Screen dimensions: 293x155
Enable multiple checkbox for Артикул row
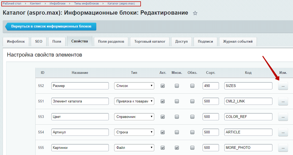177,132
